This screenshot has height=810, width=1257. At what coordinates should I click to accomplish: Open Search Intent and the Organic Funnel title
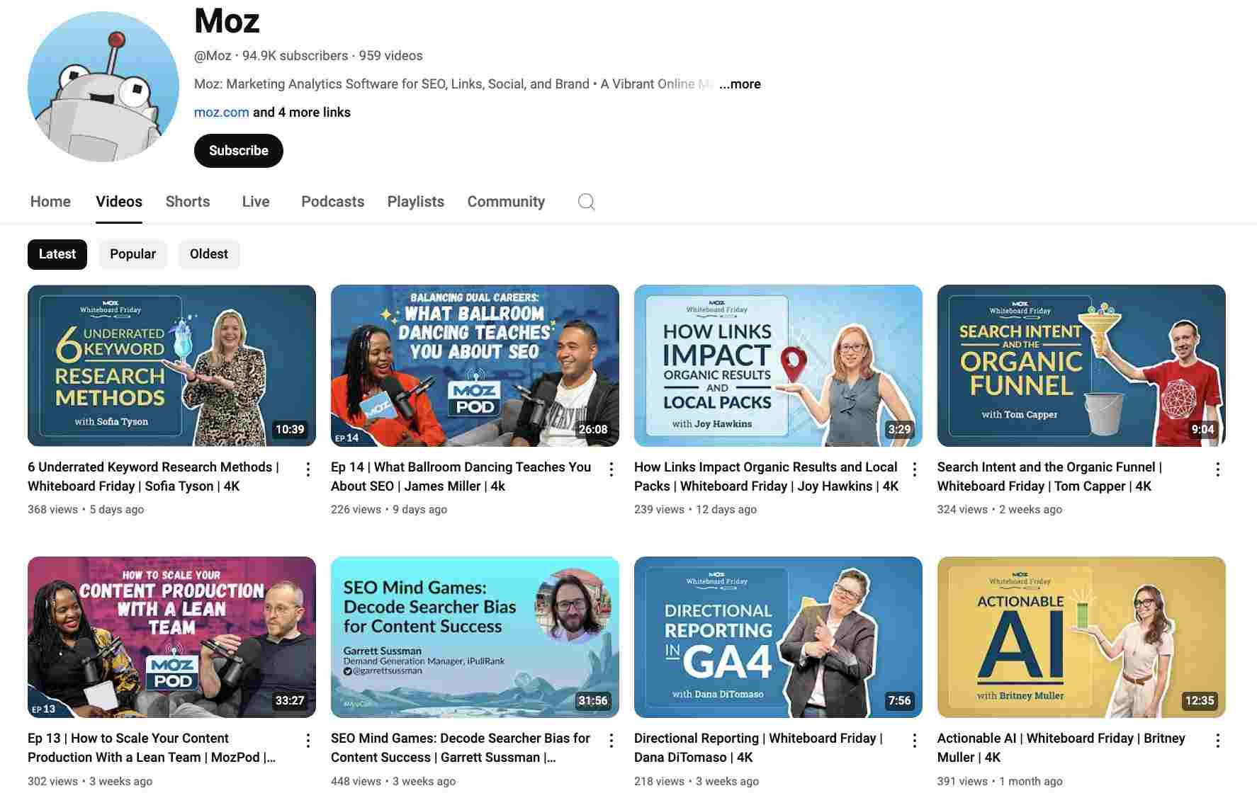tap(1049, 477)
